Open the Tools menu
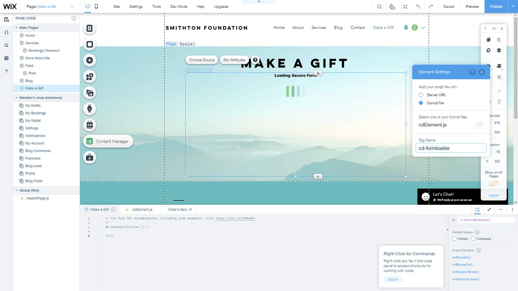Screen dimensions: 518x291 click(x=156, y=7)
